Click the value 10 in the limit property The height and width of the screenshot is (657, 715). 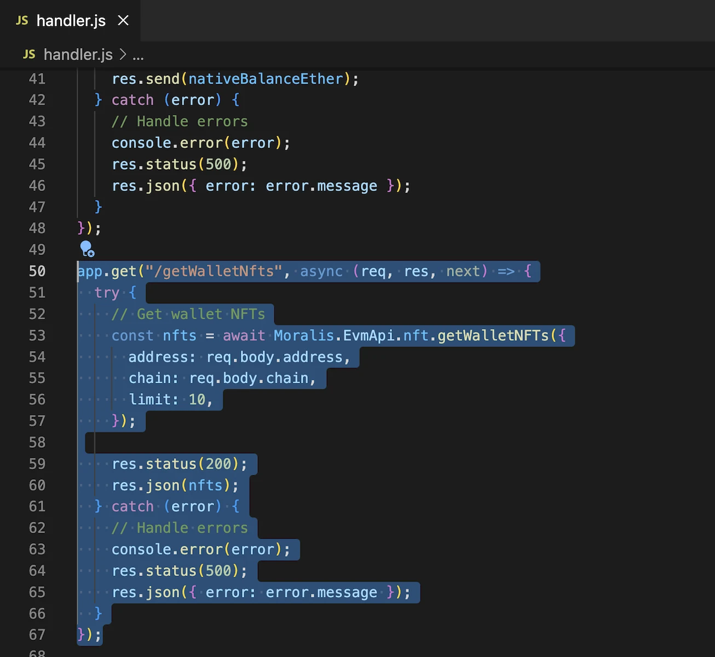197,400
